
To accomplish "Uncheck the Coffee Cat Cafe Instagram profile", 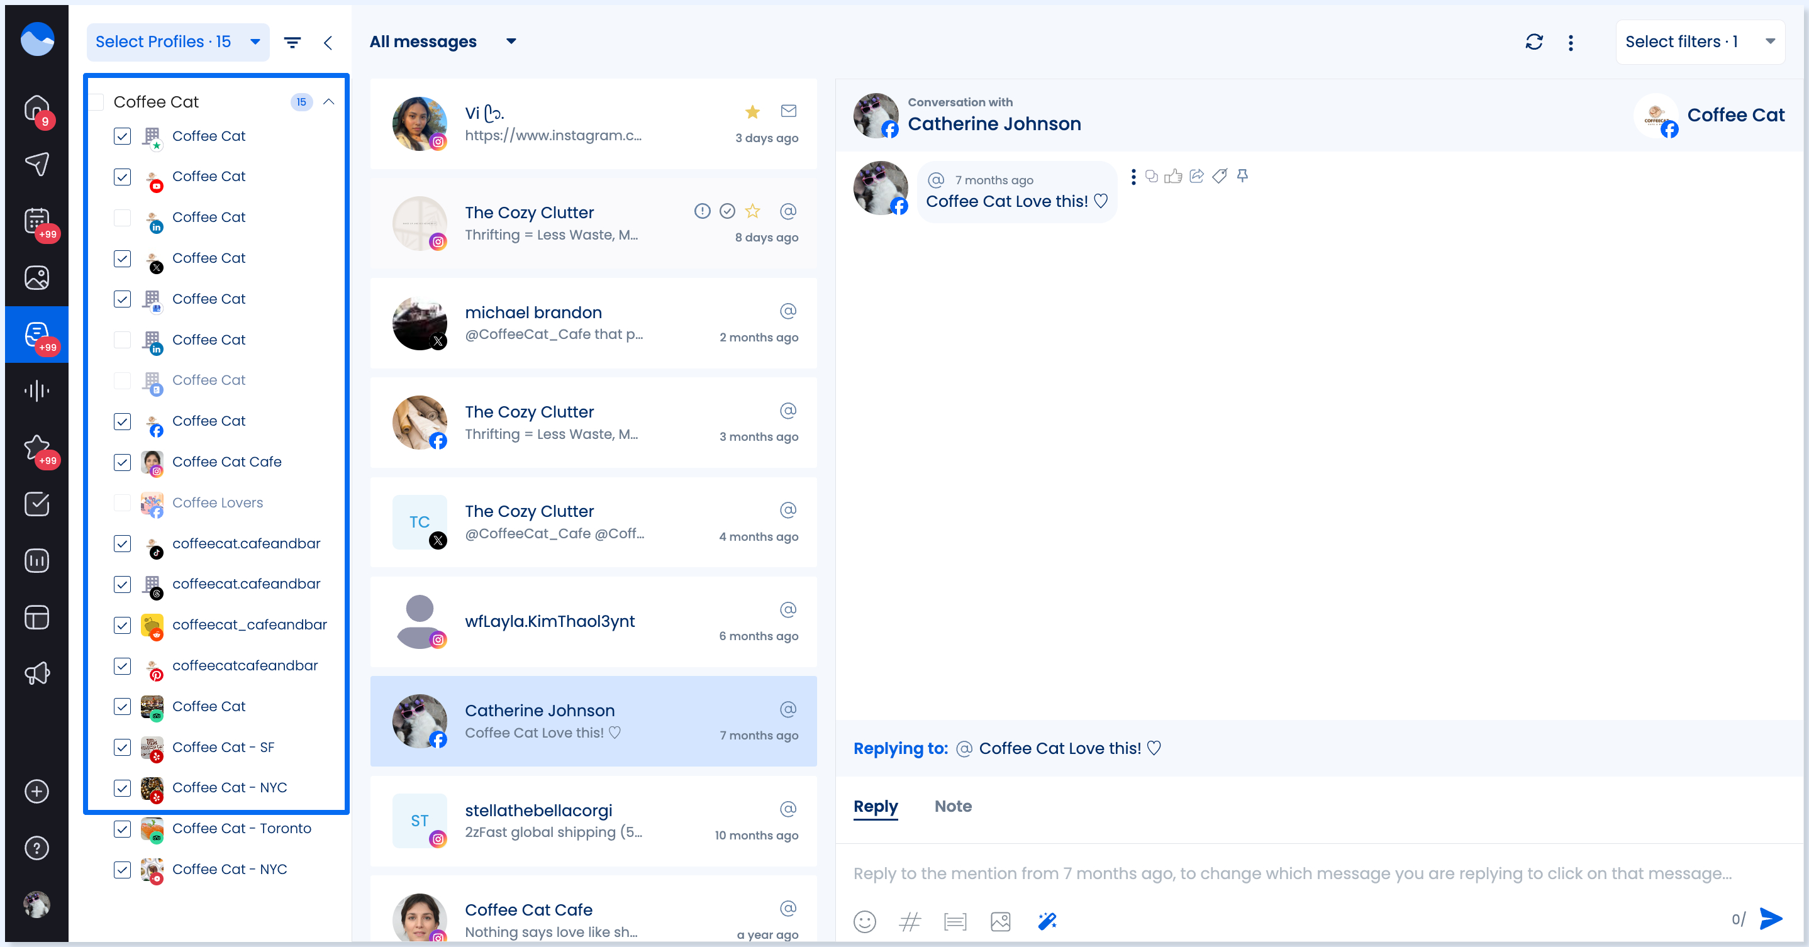I will click(x=122, y=462).
